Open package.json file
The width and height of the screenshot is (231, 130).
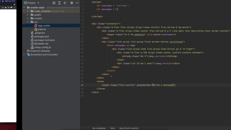[x=42, y=36]
